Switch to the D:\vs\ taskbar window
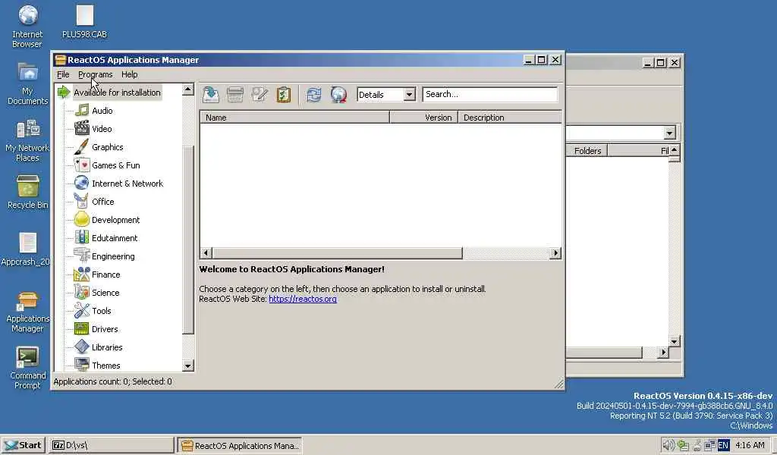777x455 pixels. coord(112,445)
